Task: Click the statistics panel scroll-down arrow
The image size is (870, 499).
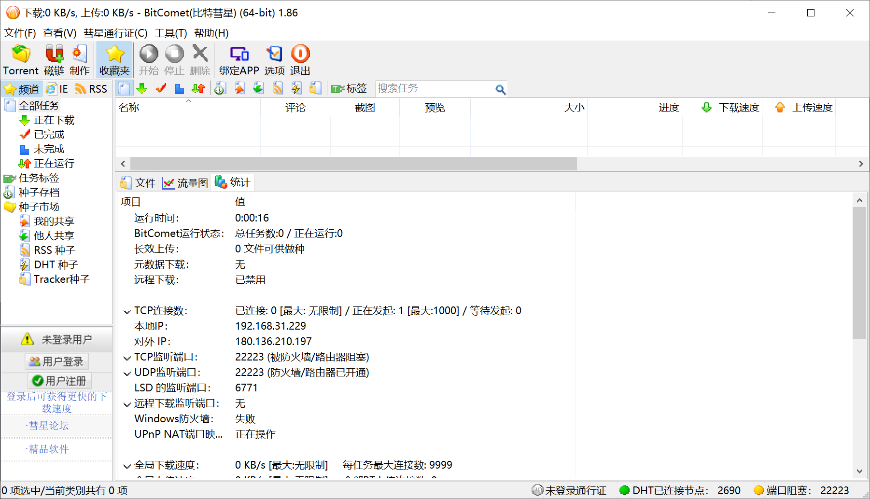Action: (859, 471)
